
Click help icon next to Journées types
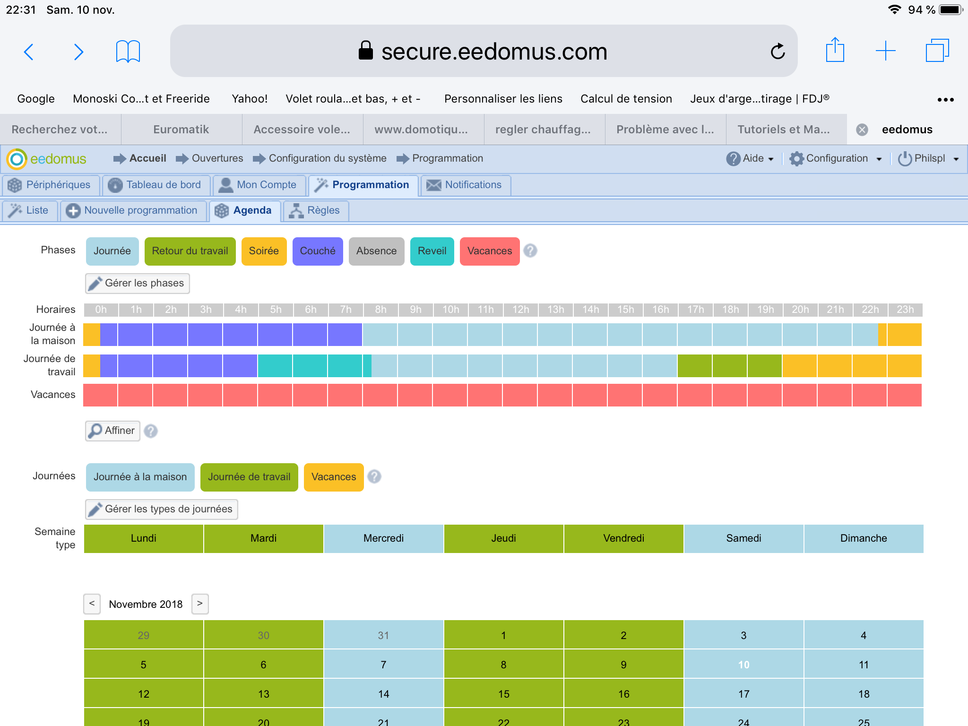pyautogui.click(x=374, y=476)
